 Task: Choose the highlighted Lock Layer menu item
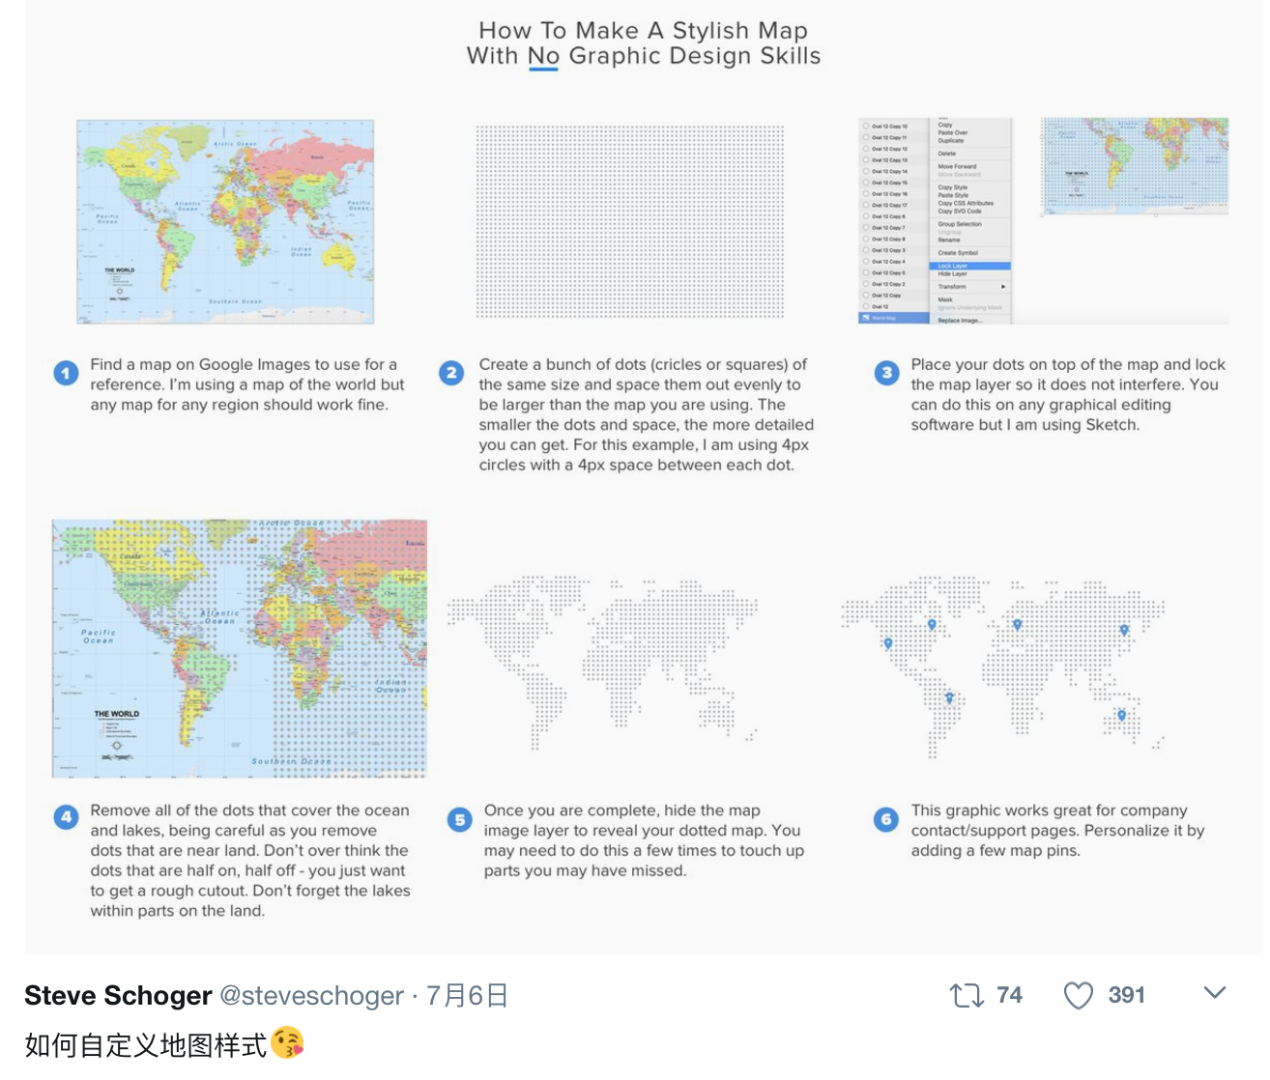[x=969, y=266]
